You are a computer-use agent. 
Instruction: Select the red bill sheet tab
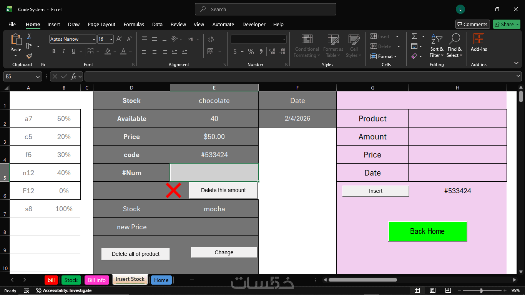51,280
